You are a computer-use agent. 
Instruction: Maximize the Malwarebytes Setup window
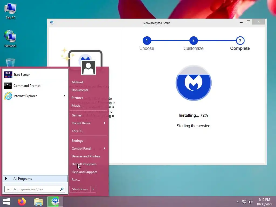(x=249, y=22)
